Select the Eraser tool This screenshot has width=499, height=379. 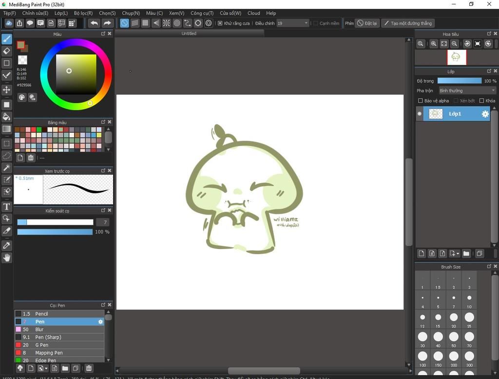click(x=7, y=51)
